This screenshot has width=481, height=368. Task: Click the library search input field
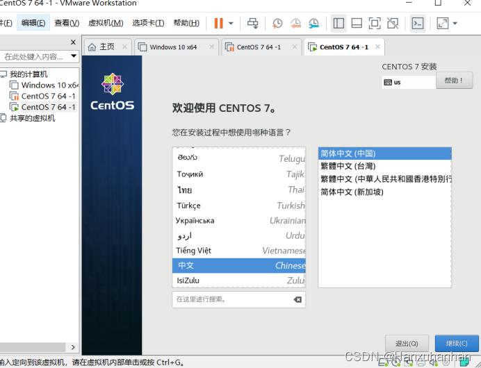[x=34, y=56]
